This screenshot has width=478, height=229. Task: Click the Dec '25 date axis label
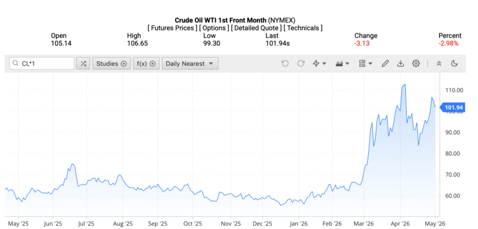(262, 224)
